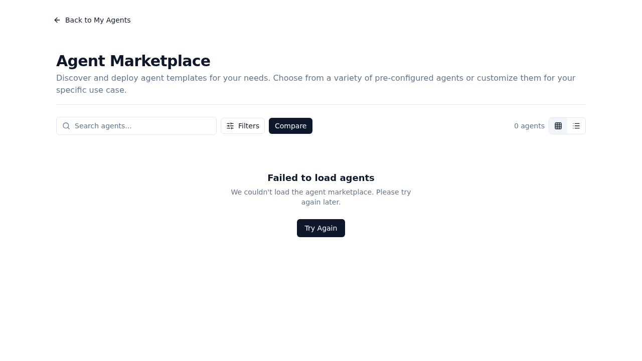This screenshot has height=361, width=642.
Task: Click the word Filters in the toolbar
Action: 249,126
